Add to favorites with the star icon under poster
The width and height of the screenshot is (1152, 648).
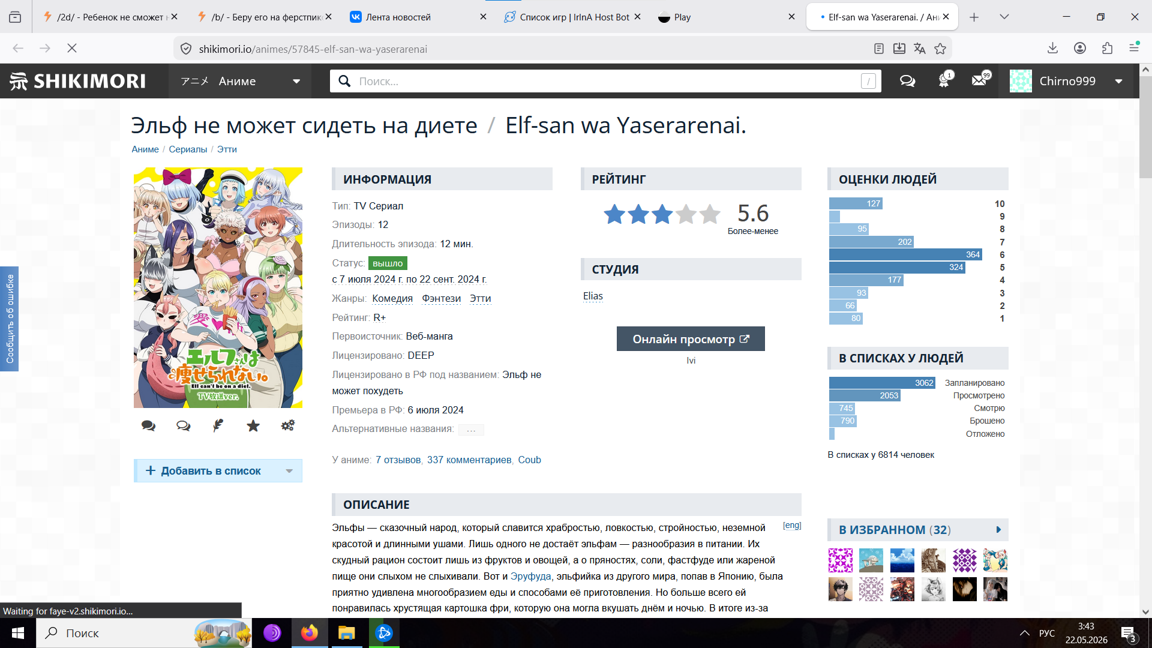coord(253,425)
